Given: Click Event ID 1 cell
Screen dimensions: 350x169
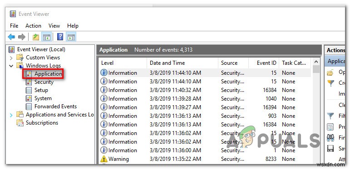Looking at the screenshot, I should click(x=275, y=150).
